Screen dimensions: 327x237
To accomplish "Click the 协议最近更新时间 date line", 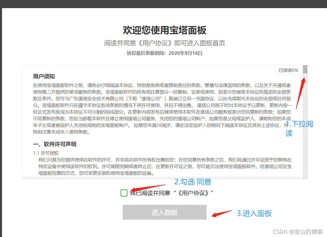I will (x=164, y=53).
